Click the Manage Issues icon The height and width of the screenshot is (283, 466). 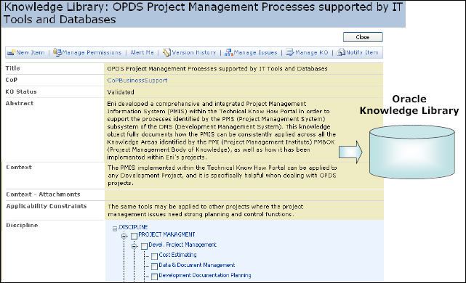coord(229,52)
